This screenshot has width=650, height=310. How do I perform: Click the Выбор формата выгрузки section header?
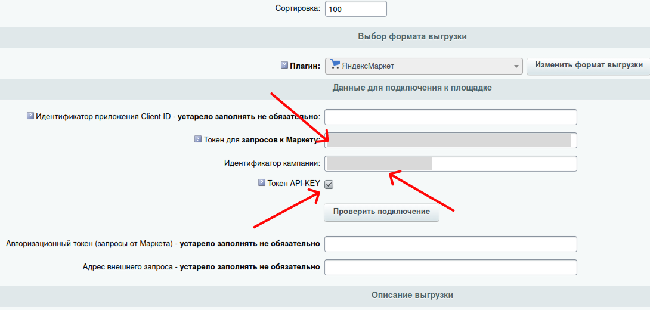[411, 36]
